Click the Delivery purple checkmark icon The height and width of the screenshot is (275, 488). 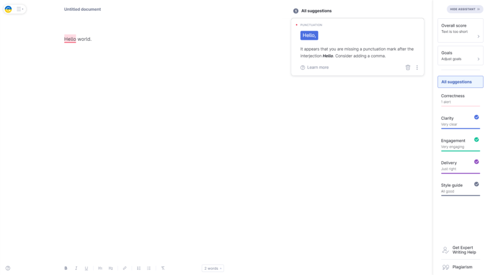coord(477,162)
